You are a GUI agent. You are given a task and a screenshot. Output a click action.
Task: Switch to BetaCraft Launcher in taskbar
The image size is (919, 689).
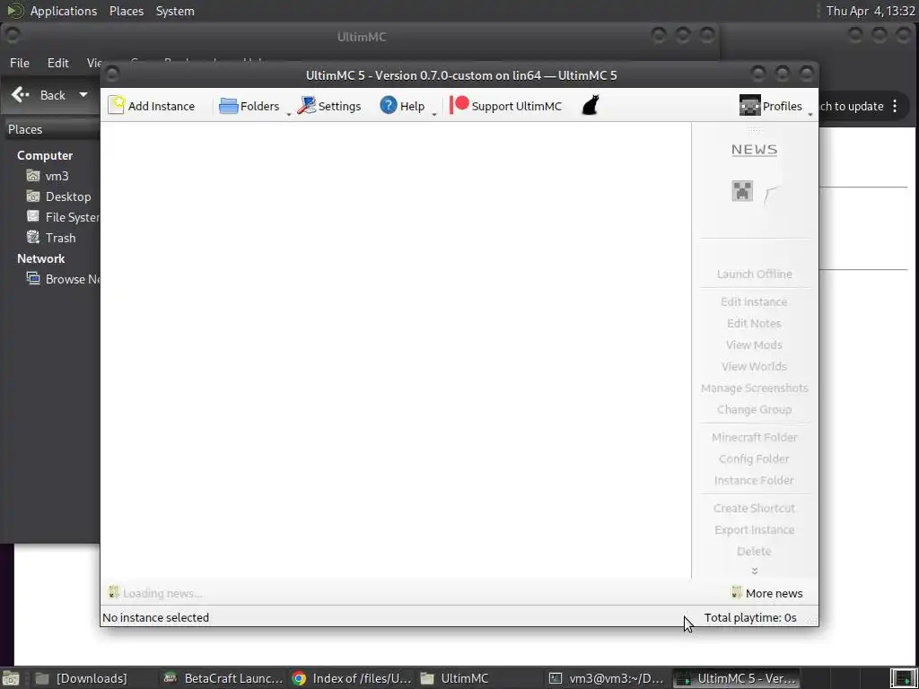pyautogui.click(x=223, y=678)
